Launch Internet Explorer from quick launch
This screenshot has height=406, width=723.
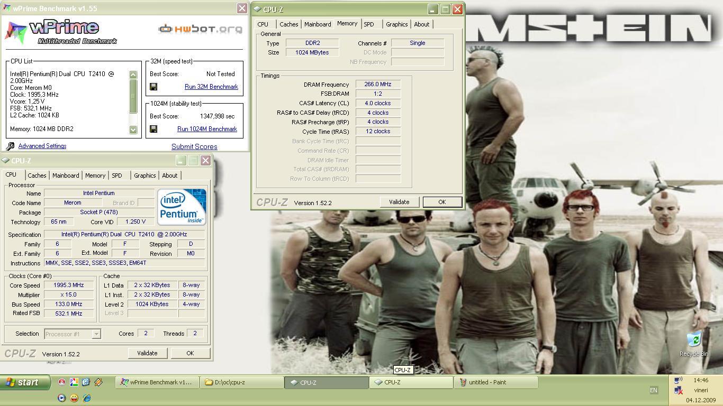coord(86,398)
